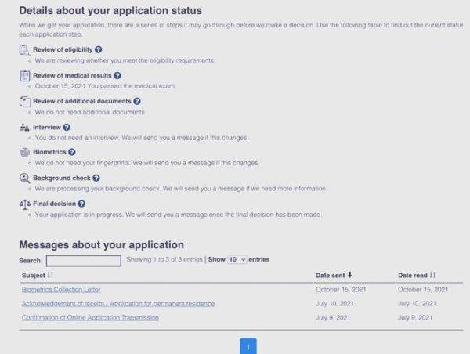Viewport: 470px width, 354px height.
Task: Open Confirmation of Online Application Transmission link
Action: (x=90, y=317)
